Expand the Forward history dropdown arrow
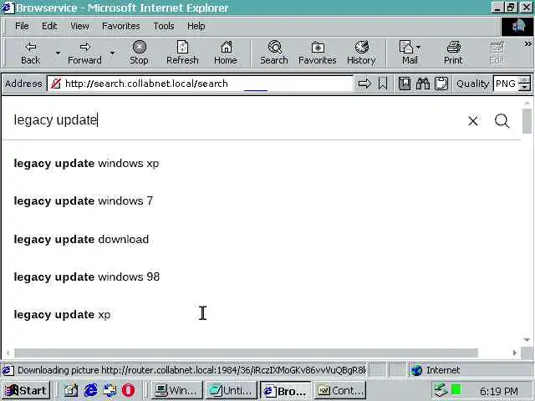 pyautogui.click(x=112, y=53)
